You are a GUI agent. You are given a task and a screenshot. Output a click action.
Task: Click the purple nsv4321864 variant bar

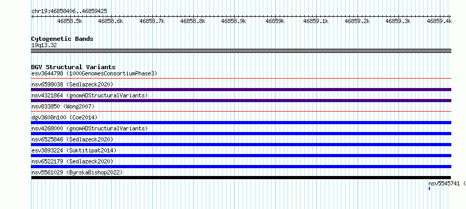[x=241, y=101]
